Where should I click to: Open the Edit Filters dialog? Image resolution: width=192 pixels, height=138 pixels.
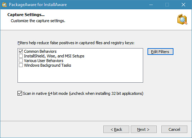coord(160,52)
